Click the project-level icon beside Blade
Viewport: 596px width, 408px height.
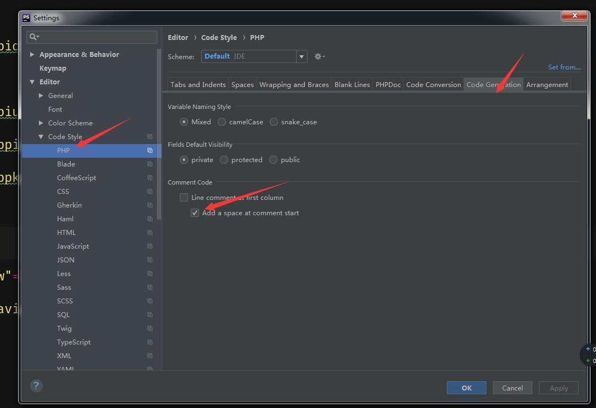point(150,164)
